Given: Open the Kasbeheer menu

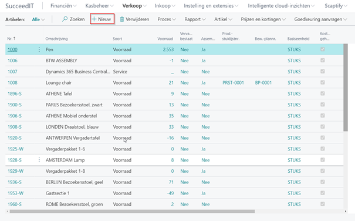Looking at the screenshot, I should tap(99, 6).
